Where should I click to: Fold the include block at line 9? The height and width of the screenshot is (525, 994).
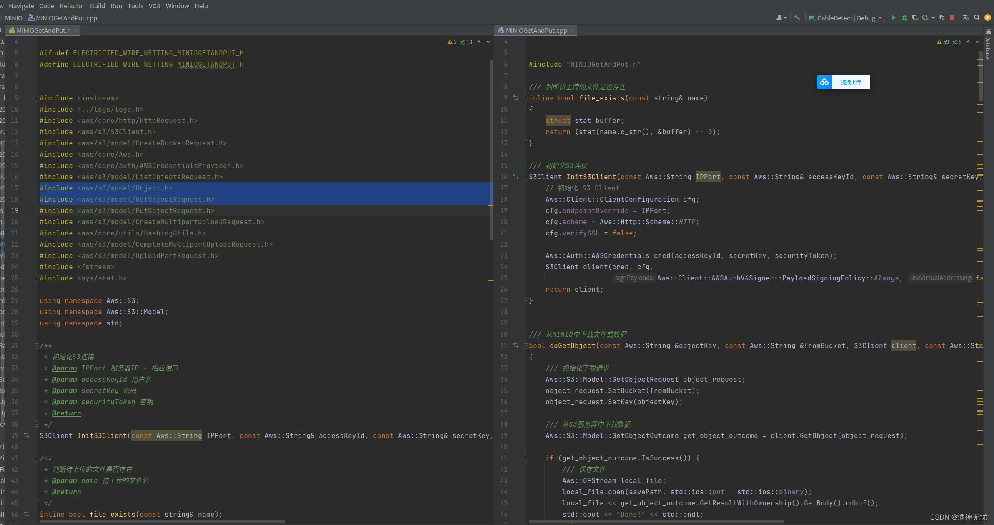click(37, 98)
